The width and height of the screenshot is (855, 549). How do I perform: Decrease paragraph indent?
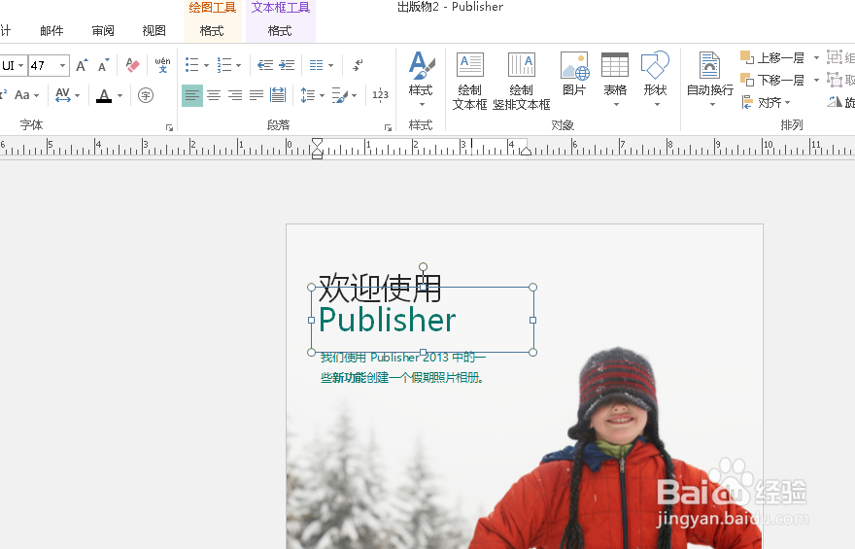coord(265,65)
